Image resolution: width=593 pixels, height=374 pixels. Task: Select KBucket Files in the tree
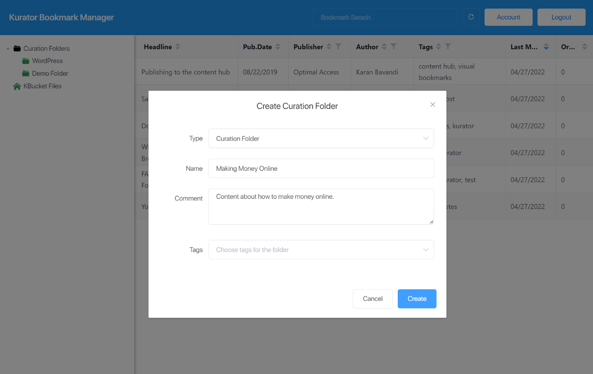[x=42, y=86]
